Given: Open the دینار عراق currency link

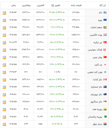Looking at the screenshot, I should coord(97,124).
